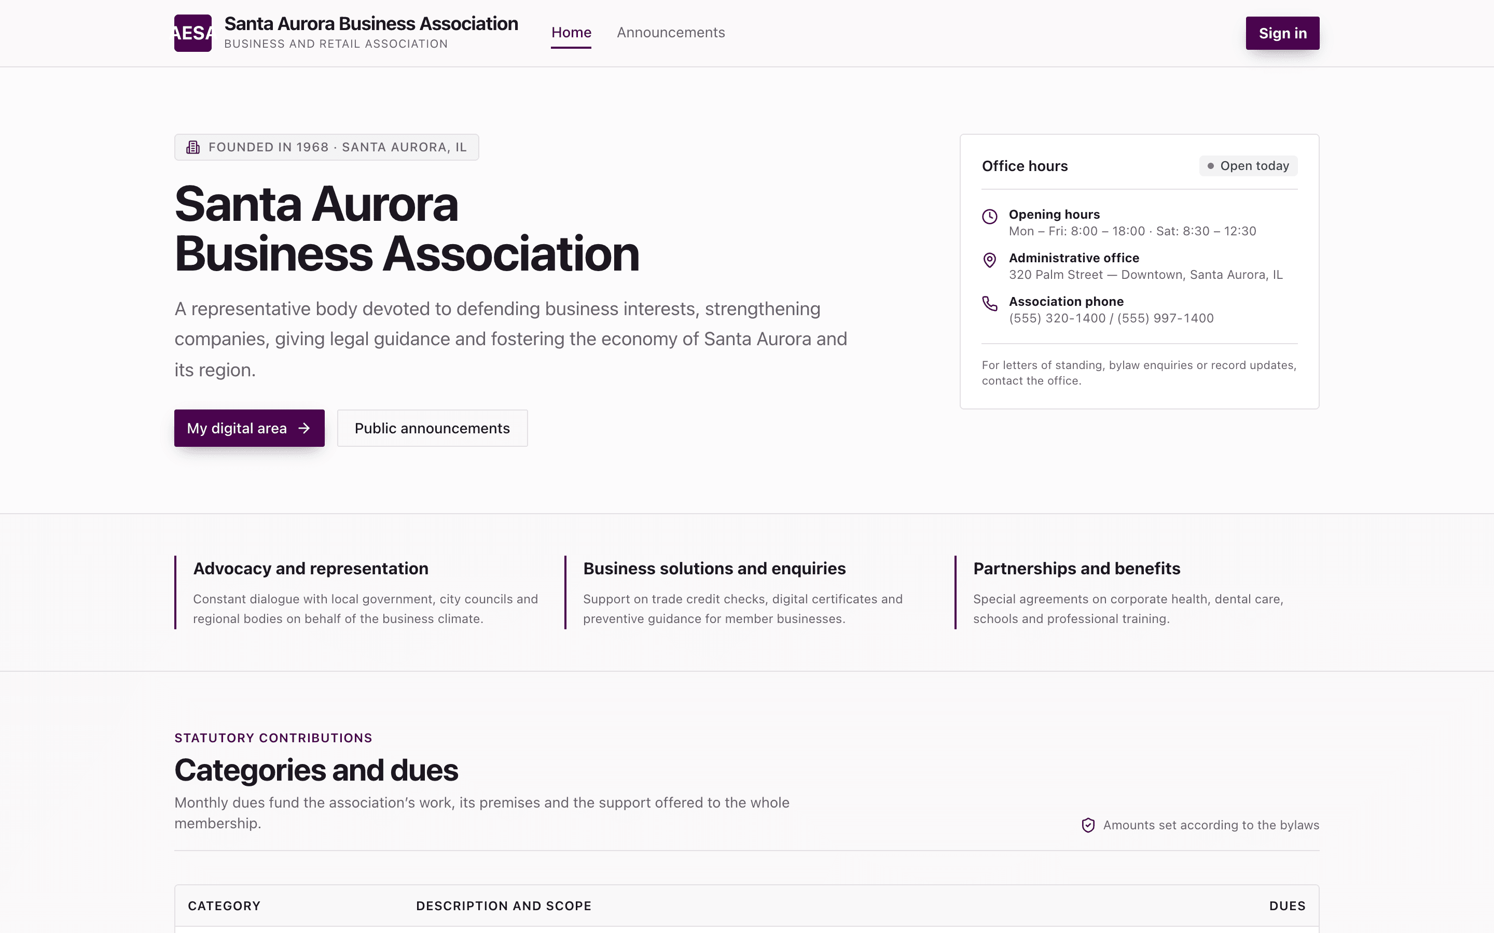This screenshot has width=1494, height=933.
Task: Sign in to the association portal
Action: pos(1282,33)
